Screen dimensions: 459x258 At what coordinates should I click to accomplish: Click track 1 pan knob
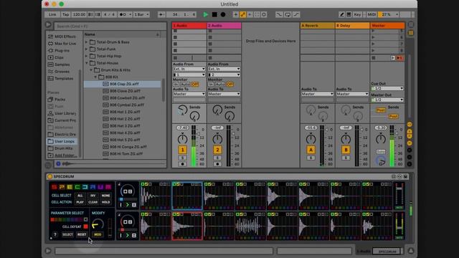pyautogui.click(x=182, y=138)
